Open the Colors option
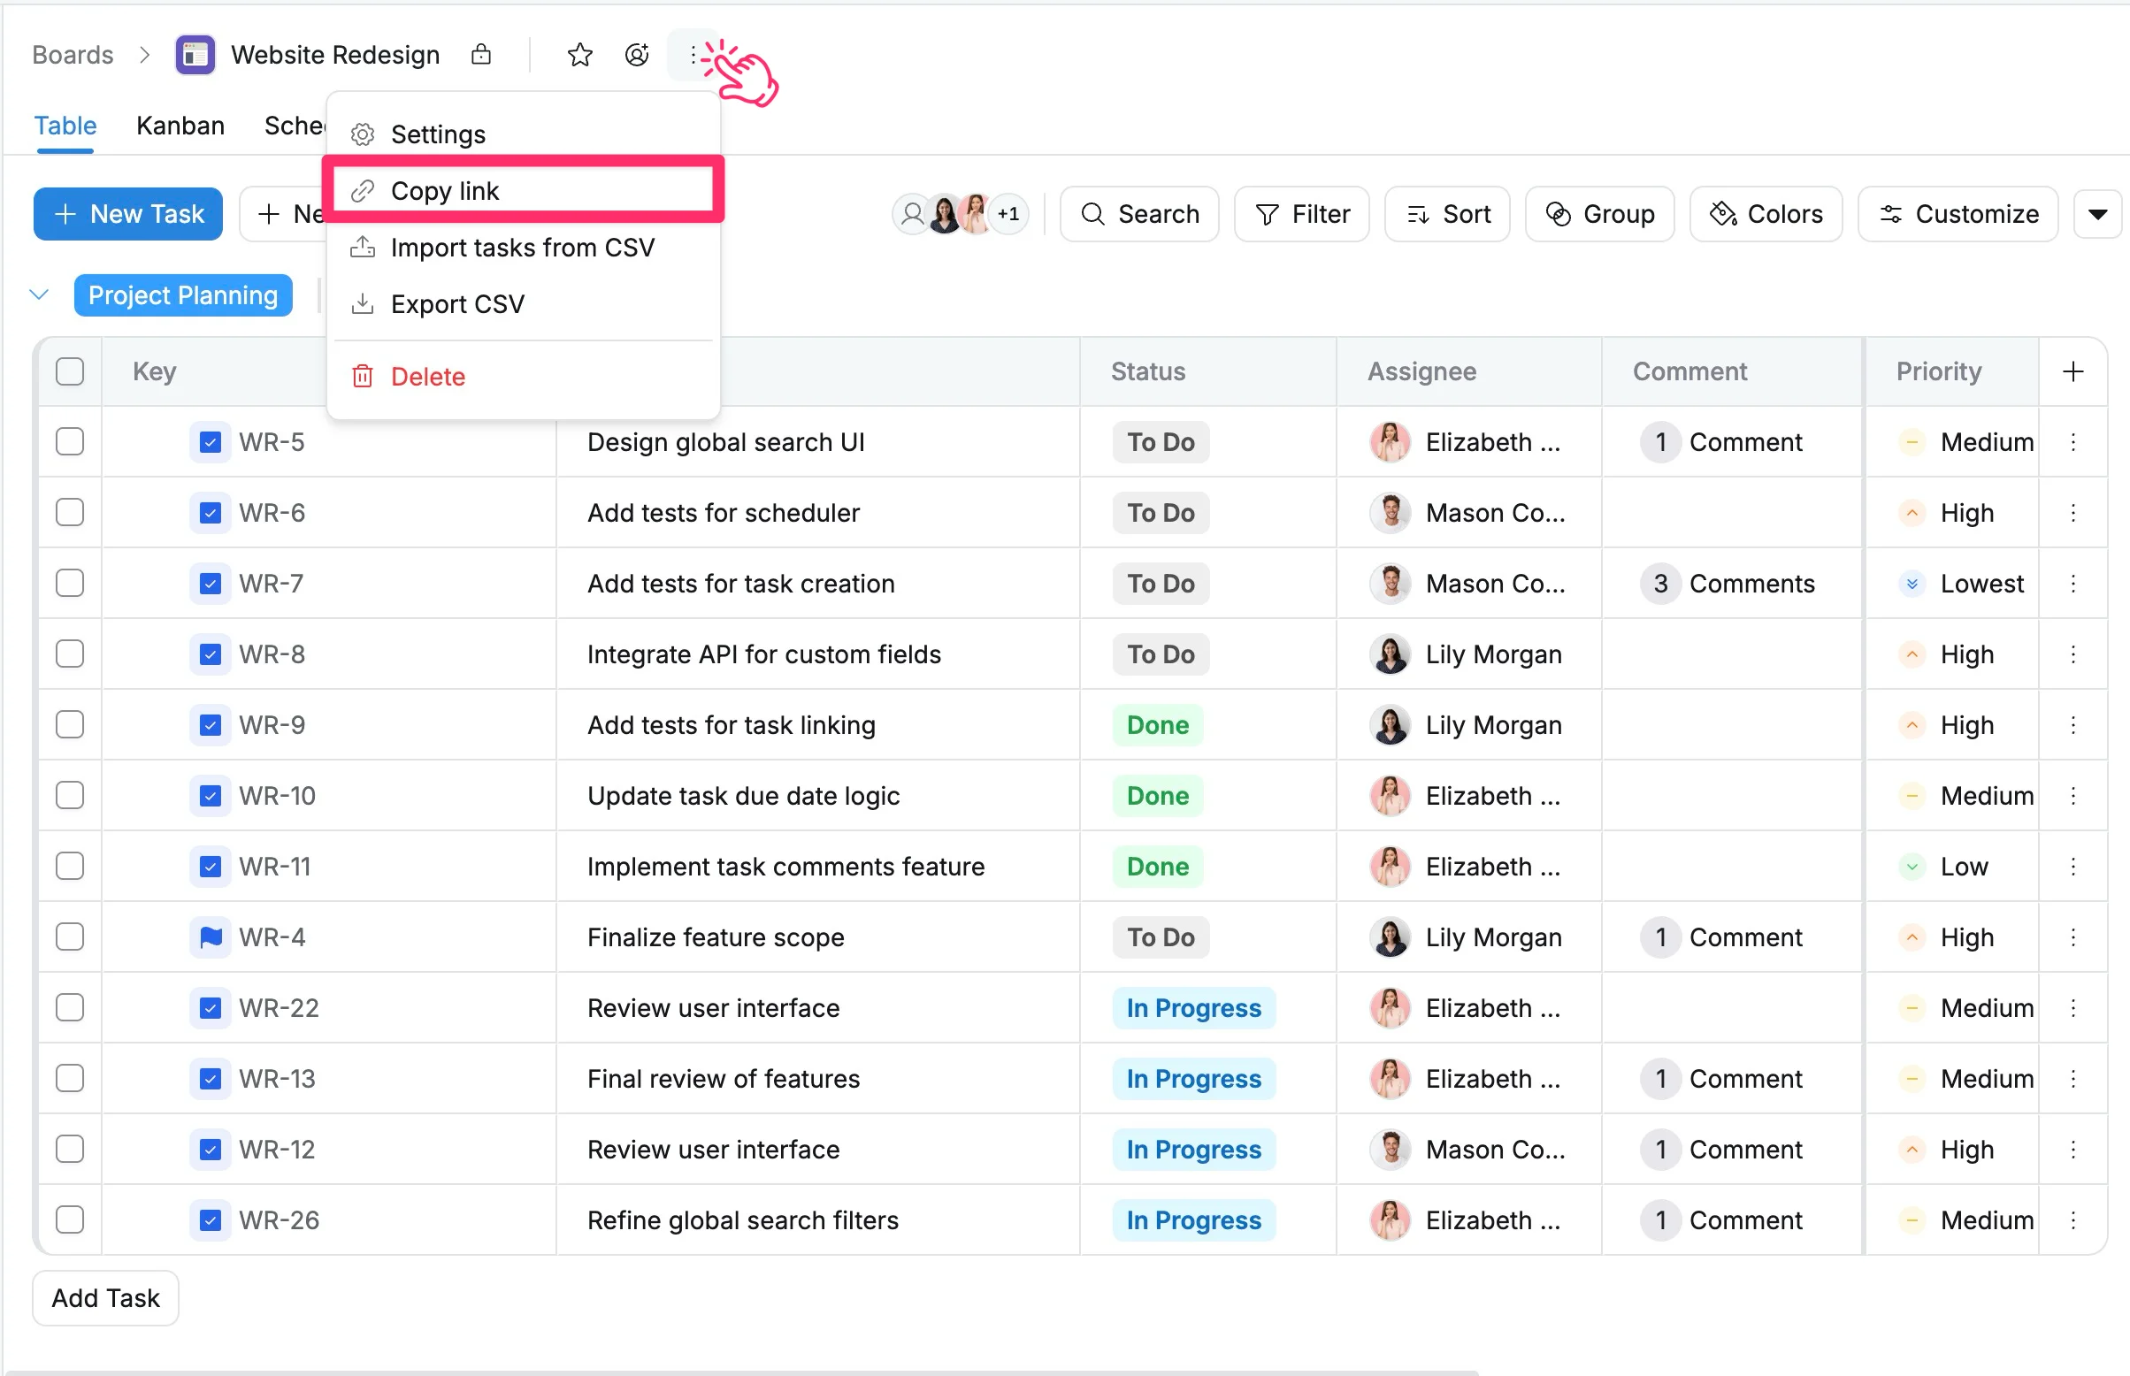 pyautogui.click(x=1766, y=214)
